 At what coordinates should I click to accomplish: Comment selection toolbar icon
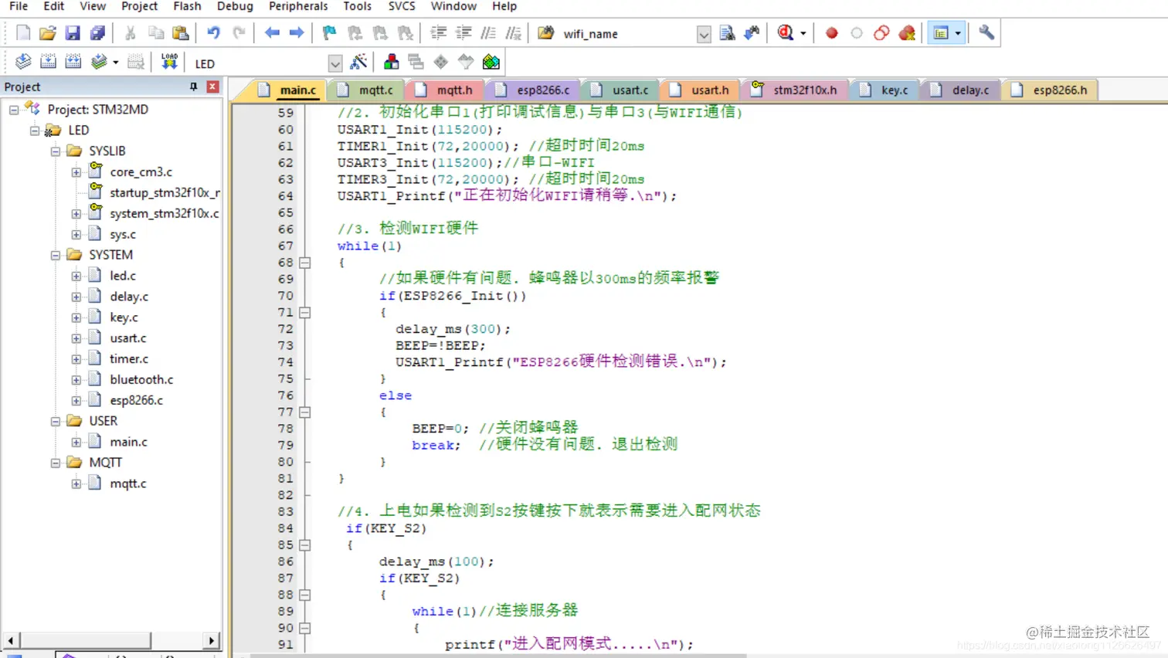click(488, 33)
